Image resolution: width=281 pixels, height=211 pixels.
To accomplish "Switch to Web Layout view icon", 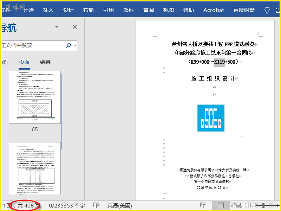I will pos(238,205).
